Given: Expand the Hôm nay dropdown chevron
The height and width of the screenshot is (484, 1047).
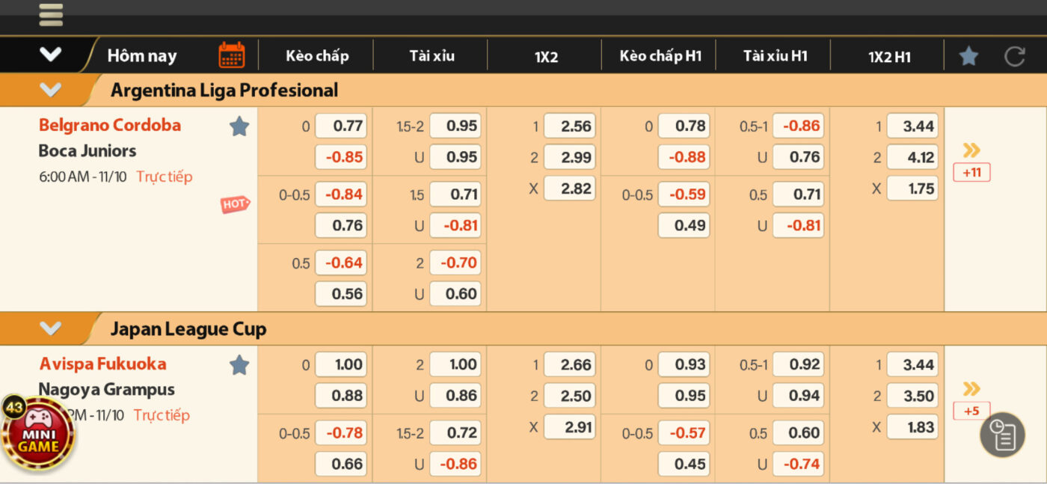Looking at the screenshot, I should click(x=50, y=55).
